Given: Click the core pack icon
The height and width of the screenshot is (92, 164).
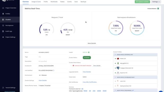Looking at the screenshot, I should click(118, 81).
